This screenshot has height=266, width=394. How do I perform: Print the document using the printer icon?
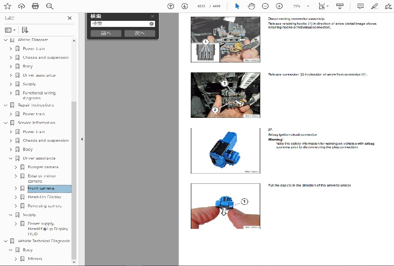pos(35,6)
